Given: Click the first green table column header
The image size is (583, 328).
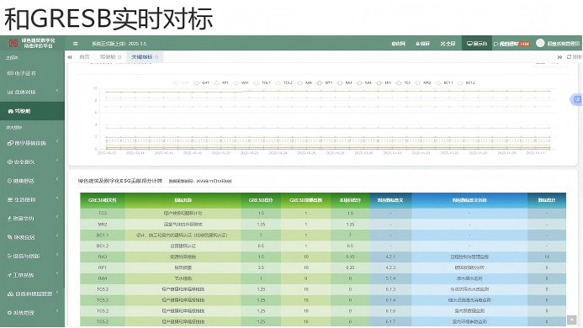Looking at the screenshot, I should pyautogui.click(x=103, y=200).
